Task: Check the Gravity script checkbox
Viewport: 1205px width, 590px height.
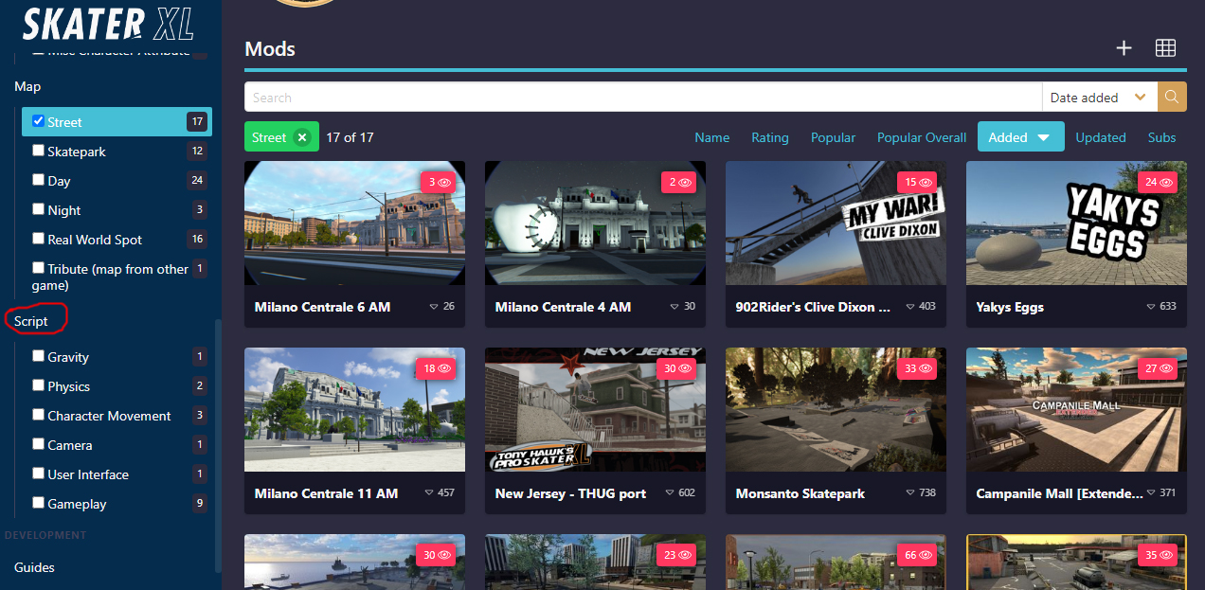Action: point(38,356)
